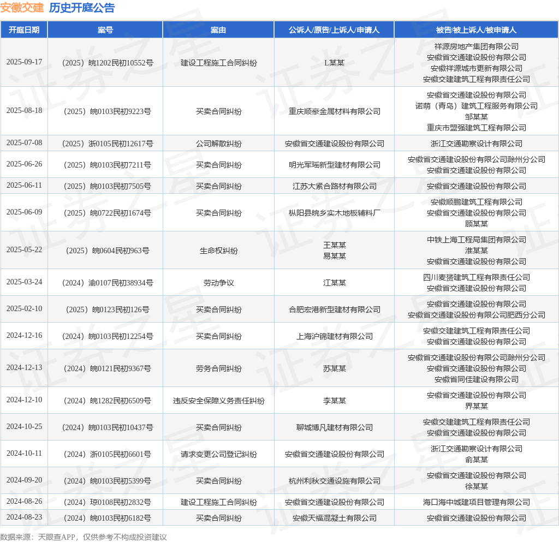
Task: Click the 公司解散纠纷 case cause
Action: point(218,144)
